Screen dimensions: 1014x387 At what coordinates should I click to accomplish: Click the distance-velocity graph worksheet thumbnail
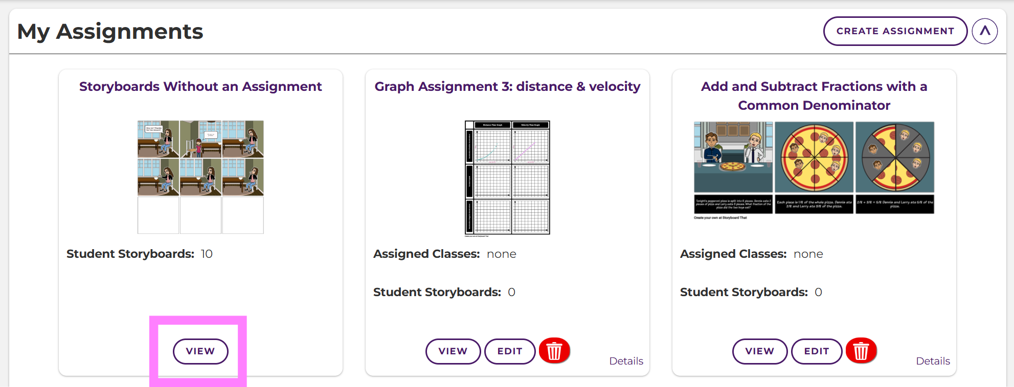(507, 178)
